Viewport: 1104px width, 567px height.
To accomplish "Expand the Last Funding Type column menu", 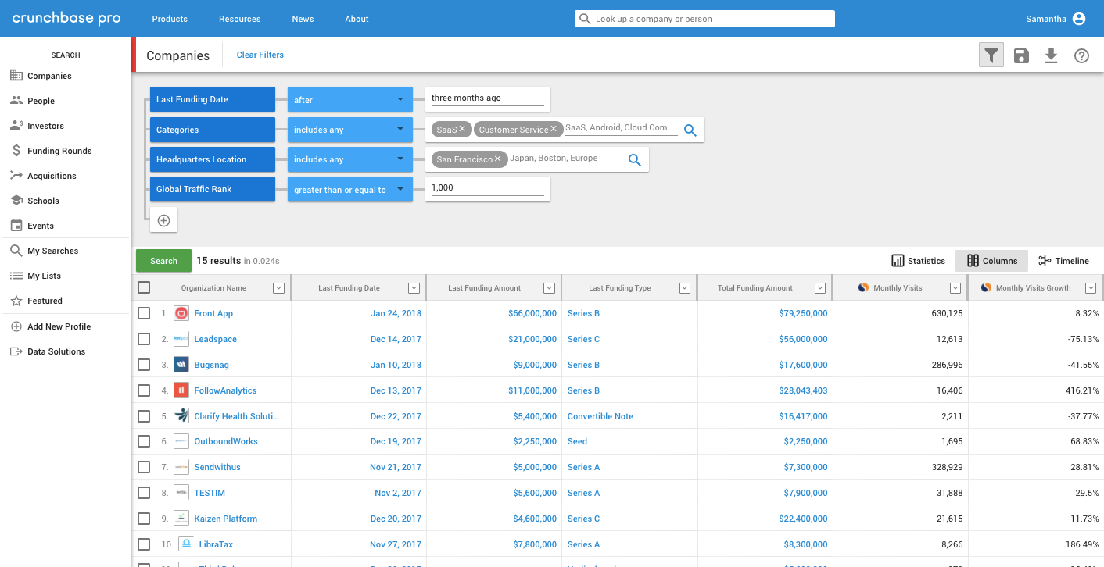I will click(x=685, y=288).
